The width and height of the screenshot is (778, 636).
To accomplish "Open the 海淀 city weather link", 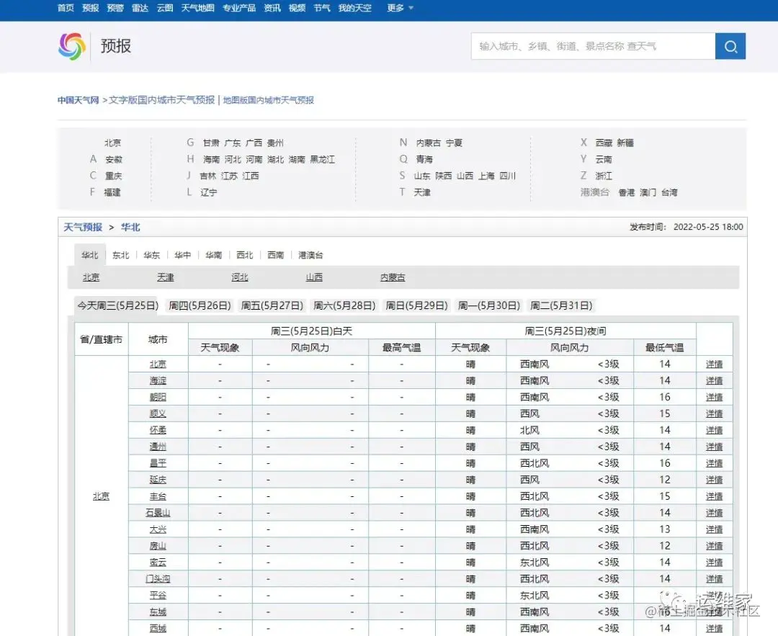I will [x=158, y=380].
